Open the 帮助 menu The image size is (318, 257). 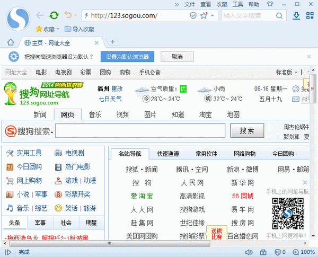coord(254,4)
